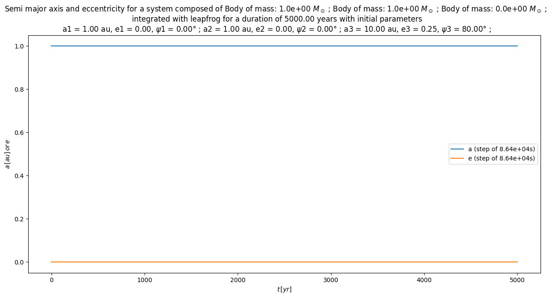
Task: Click the title line starting with Semi major axis
Action: (276, 9)
